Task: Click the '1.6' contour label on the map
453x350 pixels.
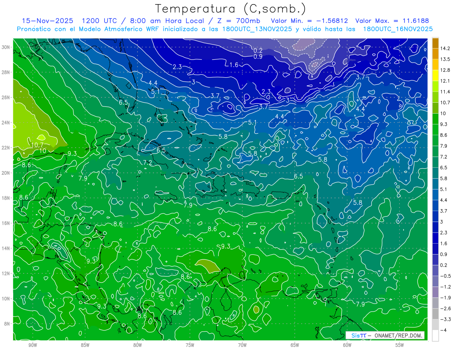Action: tap(234, 65)
